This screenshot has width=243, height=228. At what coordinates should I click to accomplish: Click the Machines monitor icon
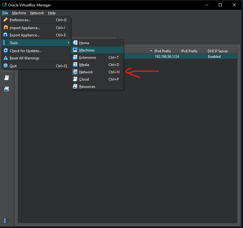coord(75,50)
